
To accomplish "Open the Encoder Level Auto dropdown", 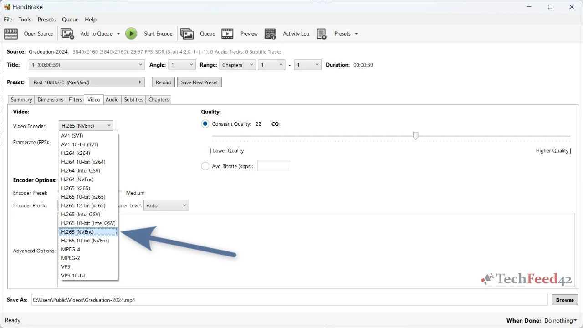I will (166, 205).
